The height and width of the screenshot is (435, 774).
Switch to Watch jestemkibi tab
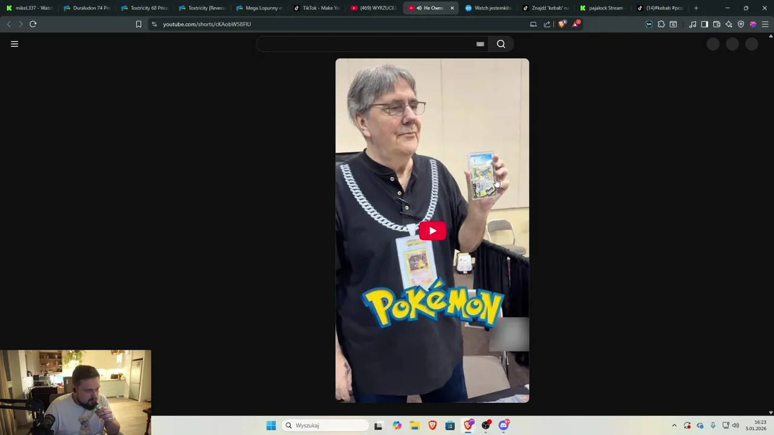pos(489,8)
